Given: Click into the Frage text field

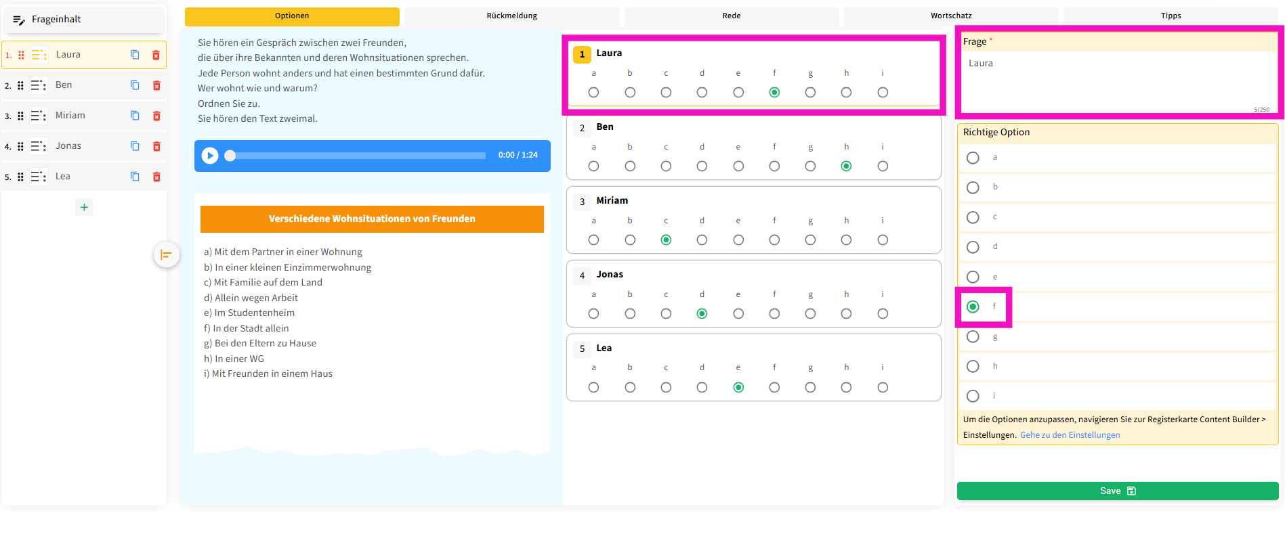Looking at the screenshot, I should coord(1116,81).
